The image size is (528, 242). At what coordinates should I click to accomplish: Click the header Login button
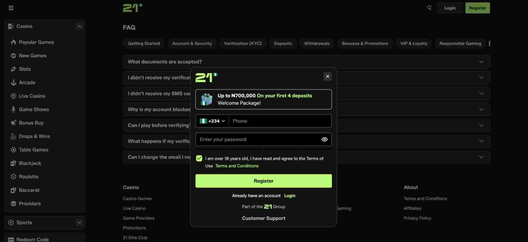[x=450, y=8]
